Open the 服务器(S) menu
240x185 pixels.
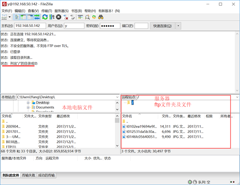pyautogui.click(x=61, y=11)
